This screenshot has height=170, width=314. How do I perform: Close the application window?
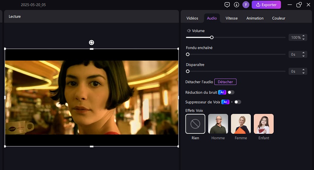tap(308, 4)
